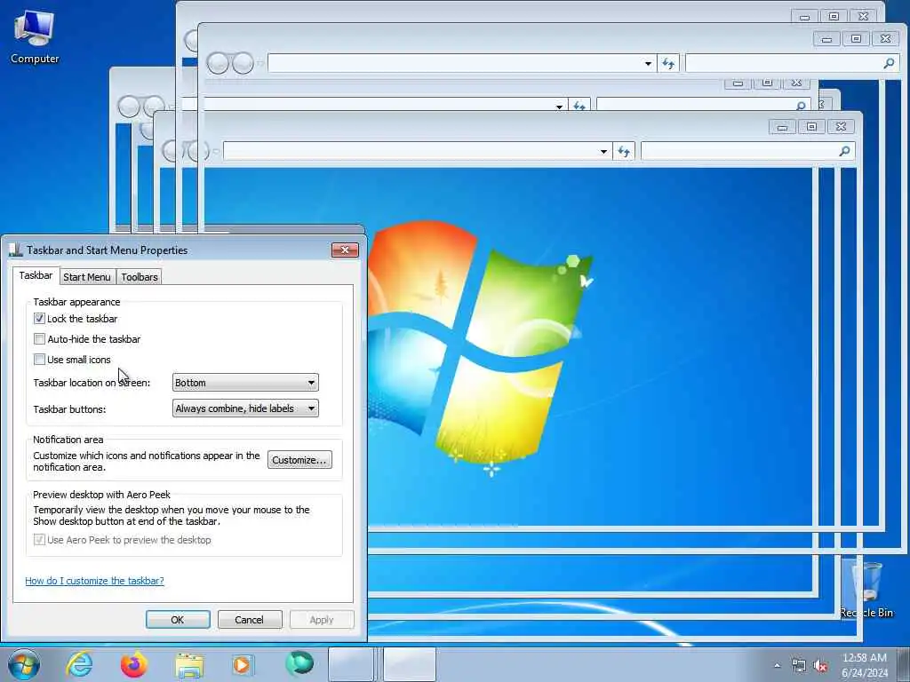Click address bar in rightmost Explorer window
This screenshot has width=910, height=682.
pos(462,63)
